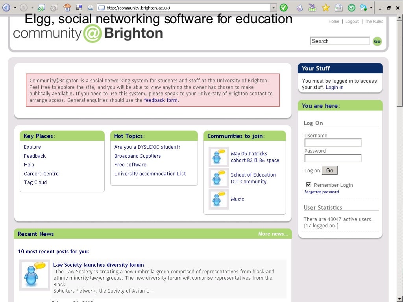Viewport: 403px width, 302px height.
Task: Open the feedback form link
Action: pyautogui.click(x=161, y=100)
